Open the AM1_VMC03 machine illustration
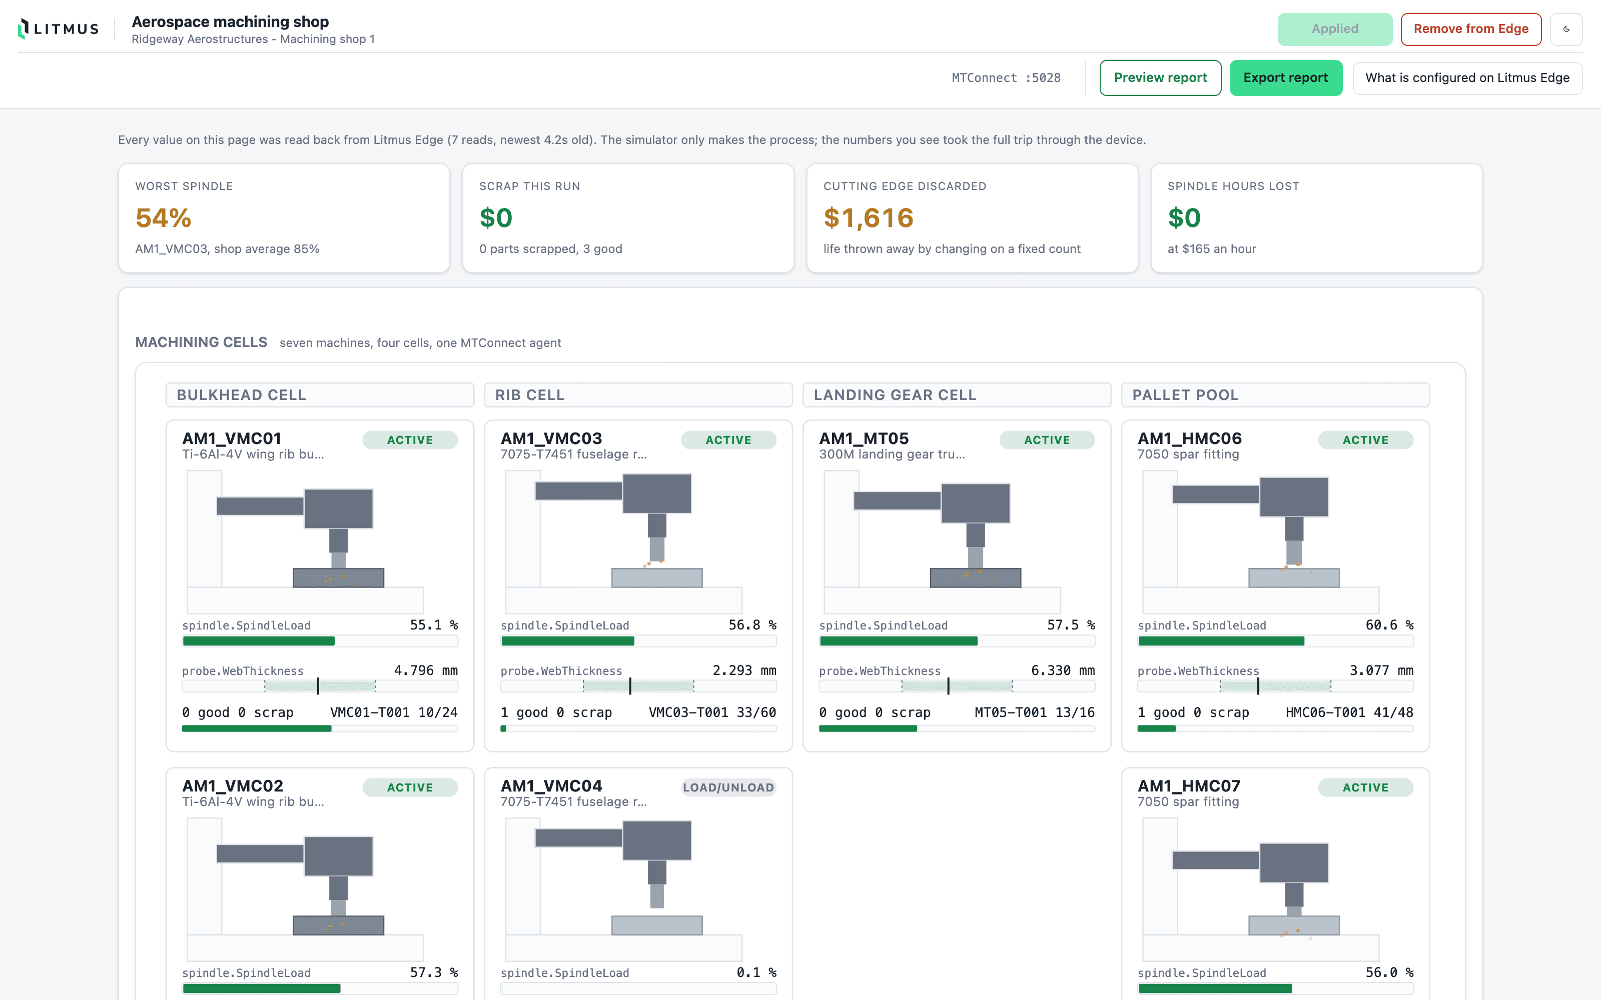 click(624, 541)
